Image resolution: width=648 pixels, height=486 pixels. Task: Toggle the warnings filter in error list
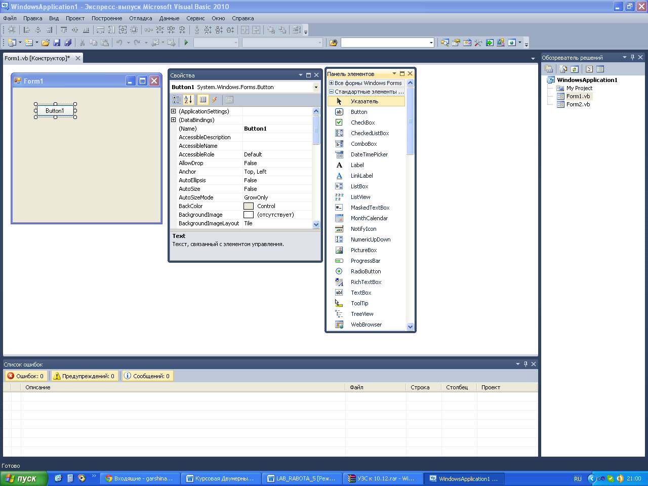(x=84, y=376)
